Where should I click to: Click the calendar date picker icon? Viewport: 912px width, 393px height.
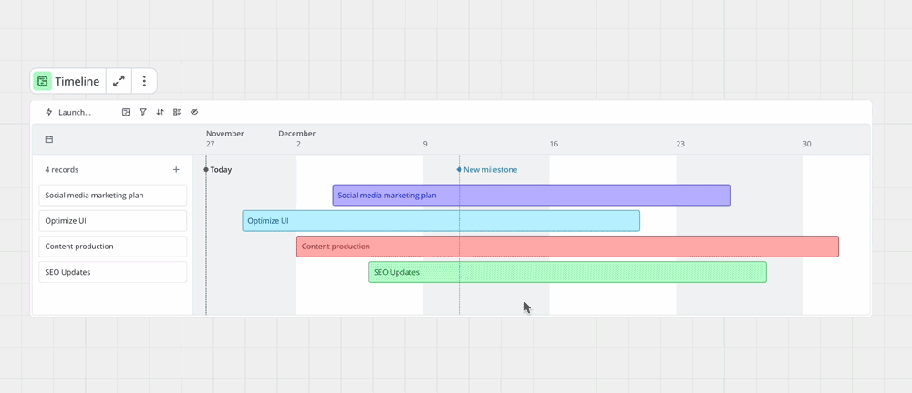click(x=49, y=139)
